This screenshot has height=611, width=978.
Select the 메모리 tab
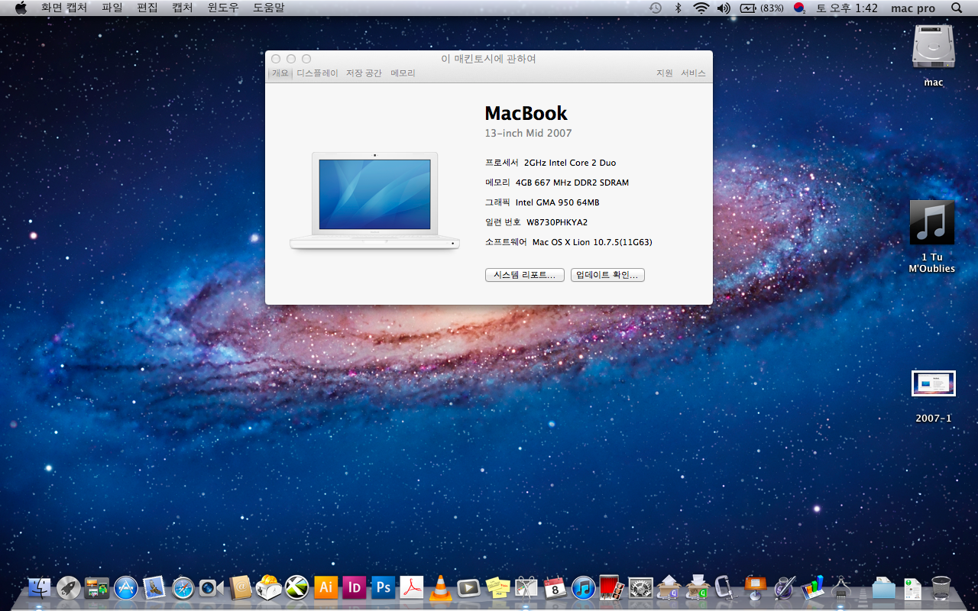(403, 73)
